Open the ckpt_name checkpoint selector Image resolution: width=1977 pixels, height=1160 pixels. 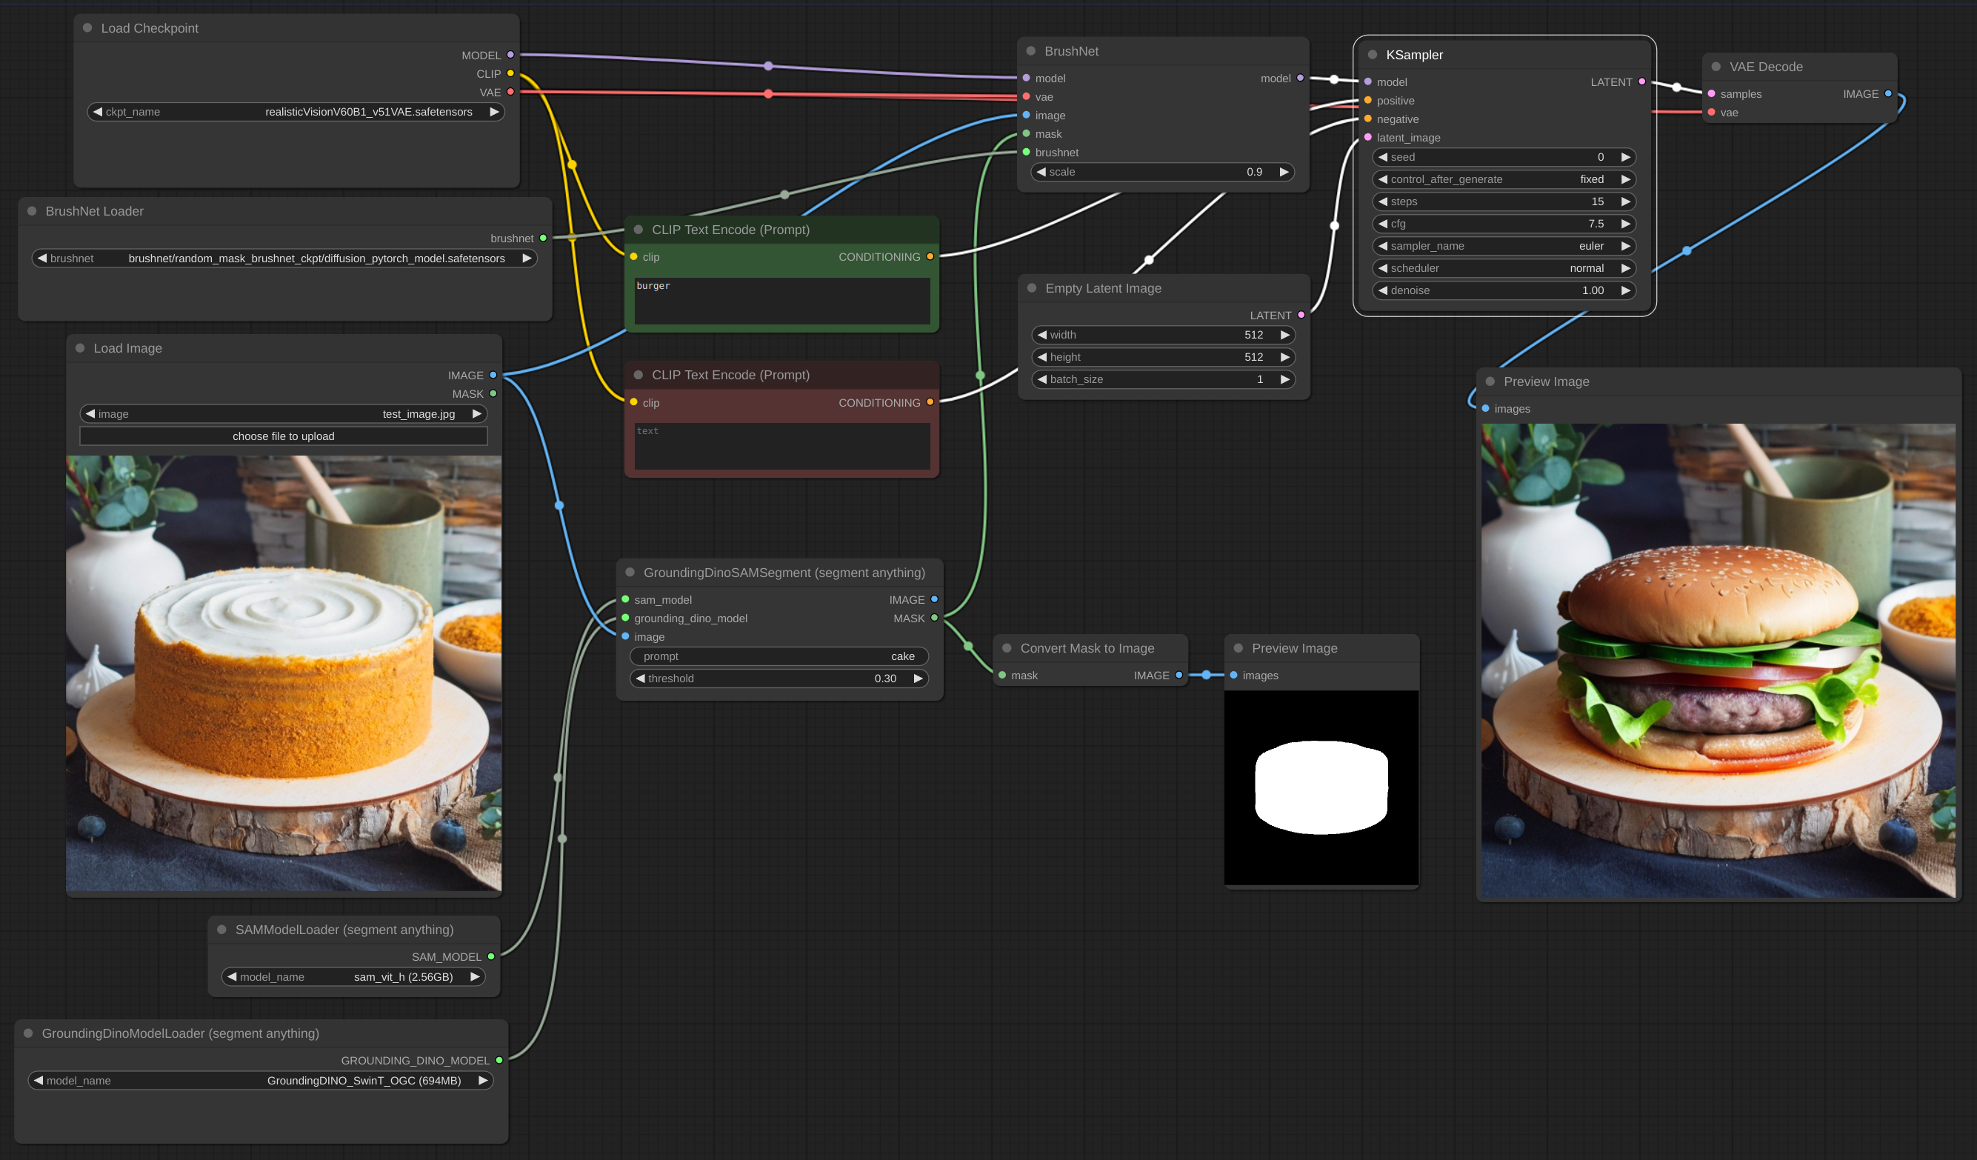295,112
